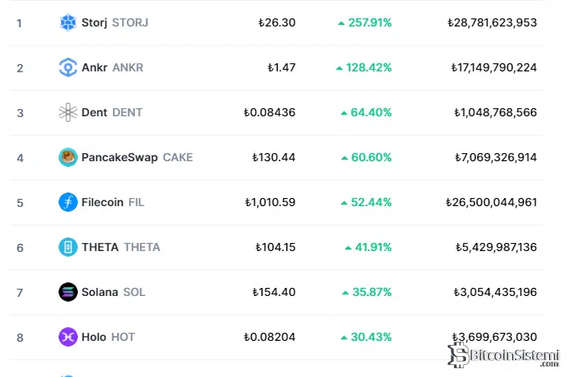568x377 pixels.
Task: Click Ankr's ₺17,149,790,224 volume figure
Action: tap(492, 67)
